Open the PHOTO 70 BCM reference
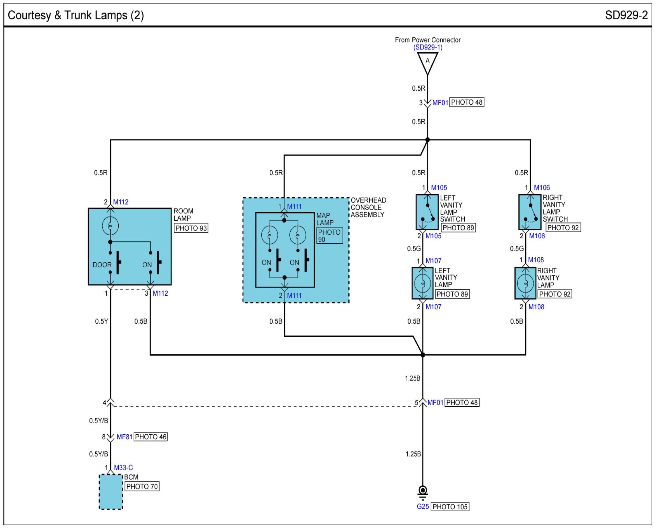 click(x=142, y=486)
